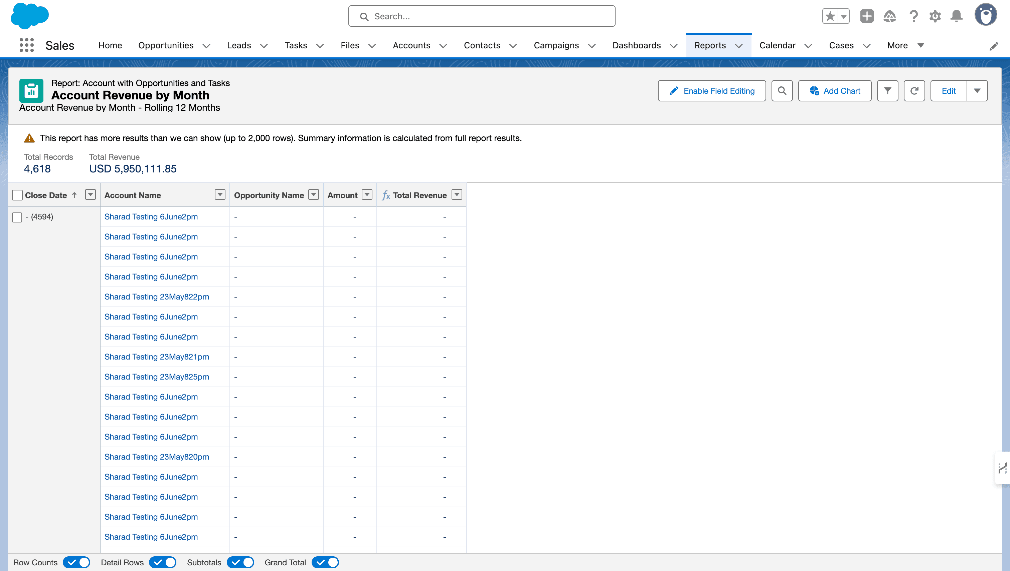This screenshot has width=1010, height=571.
Task: Click the report search magnifier icon
Action: (782, 91)
